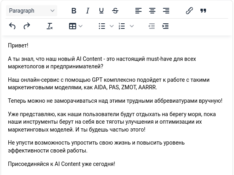Viewport: 234px width, 175px height.
Task: Toggle Italic formatting
Action: (88, 11)
